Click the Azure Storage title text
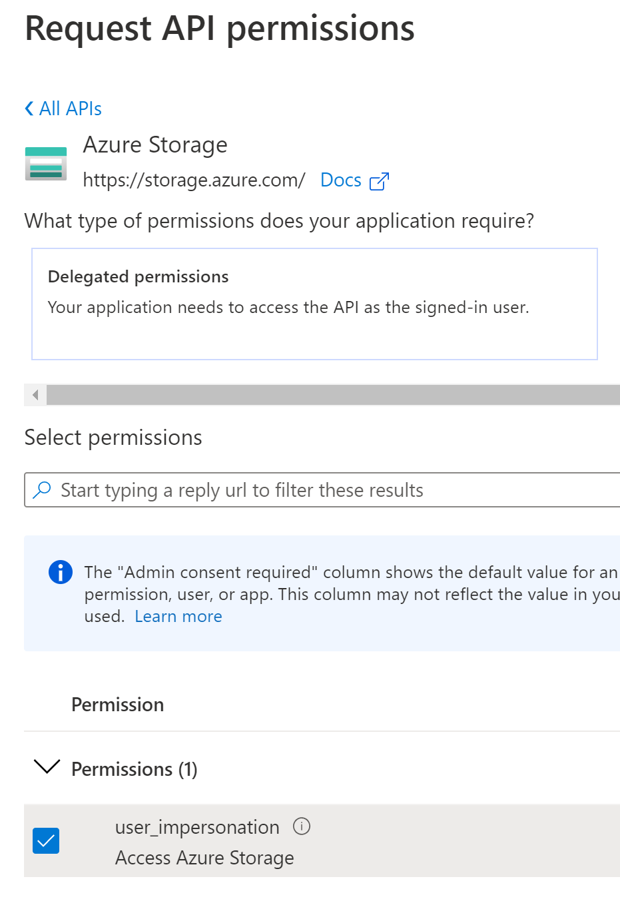The height and width of the screenshot is (921, 620). (155, 145)
